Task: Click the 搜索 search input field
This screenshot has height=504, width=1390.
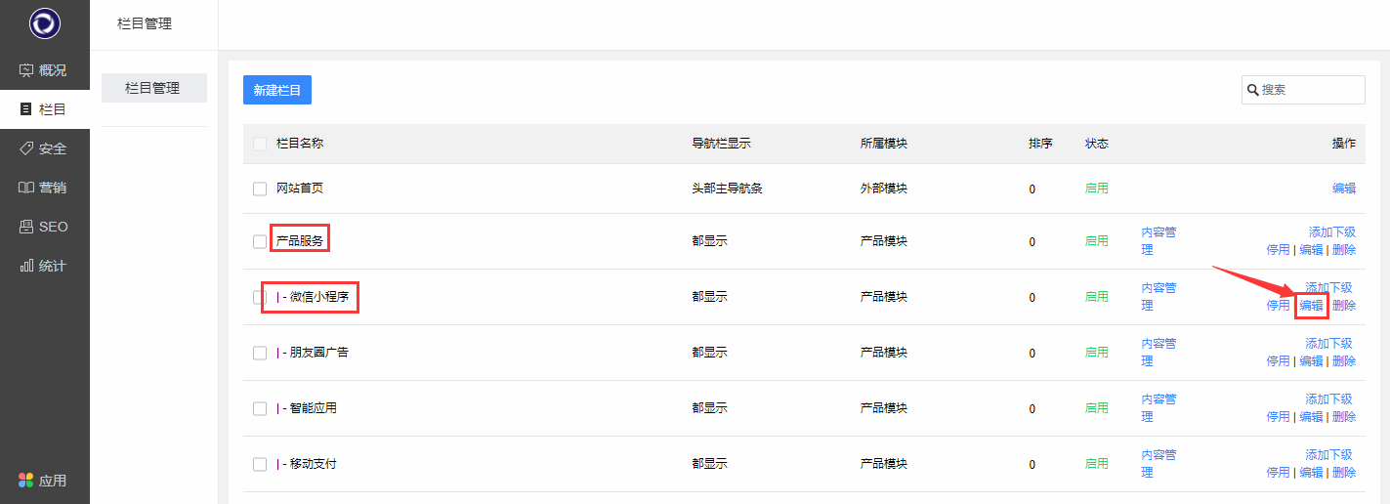Action: coord(1310,90)
